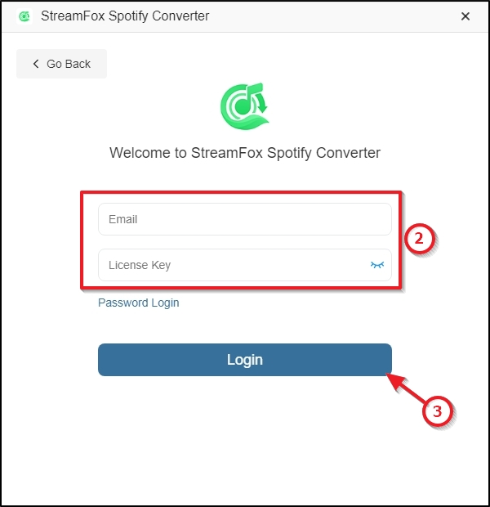The image size is (490, 507).
Task: Focus the Email input field
Action: click(x=245, y=219)
